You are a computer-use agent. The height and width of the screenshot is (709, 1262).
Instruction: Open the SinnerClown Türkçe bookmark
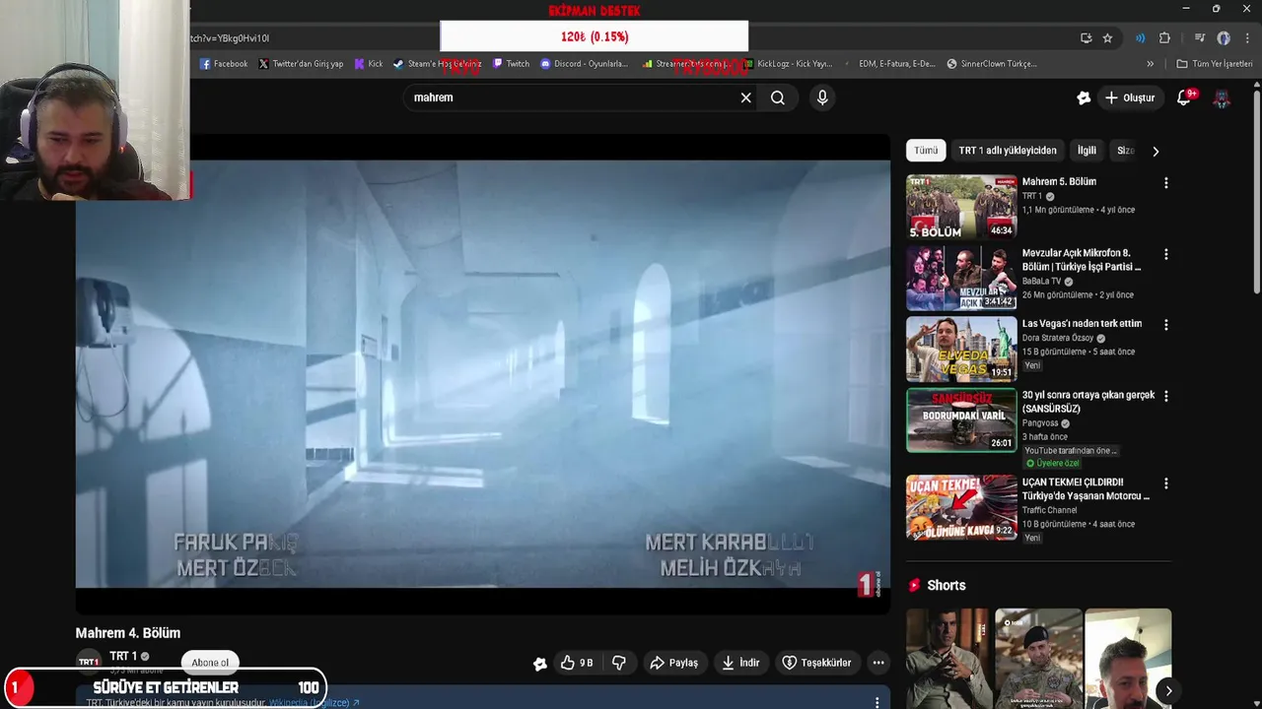(992, 63)
